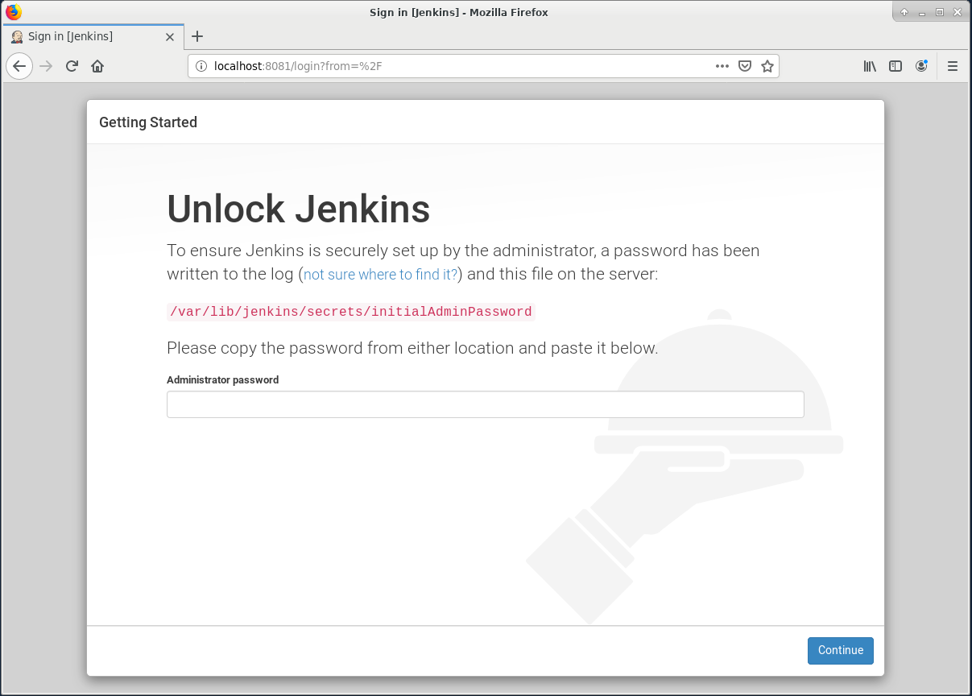Toggle the sidebar view icon
This screenshot has height=696, width=972.
tap(895, 66)
